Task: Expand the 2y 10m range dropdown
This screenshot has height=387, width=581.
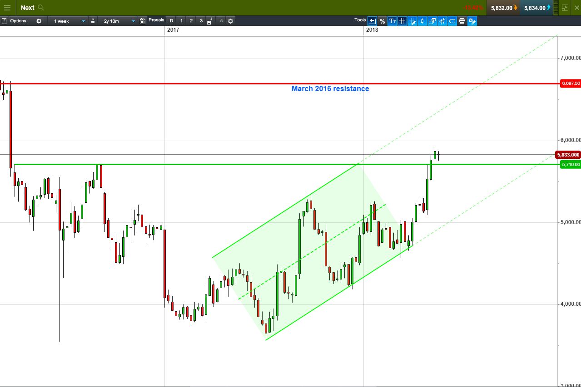Action: pos(118,21)
